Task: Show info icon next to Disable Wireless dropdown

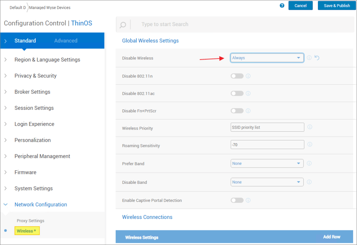Action: point(309,58)
